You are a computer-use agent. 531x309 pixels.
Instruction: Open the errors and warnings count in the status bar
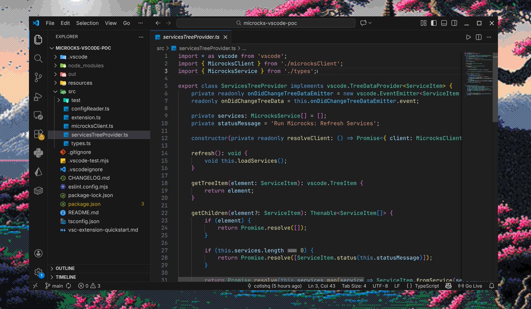tap(89, 286)
